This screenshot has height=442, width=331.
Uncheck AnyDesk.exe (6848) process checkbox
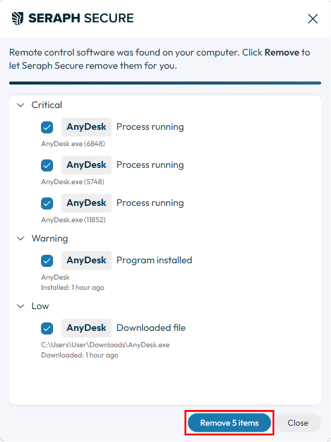coord(47,127)
